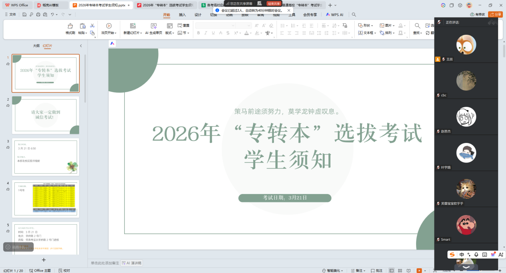Open the search magnifier beside WPS AI
The image size is (506, 273).
tap(354, 14)
